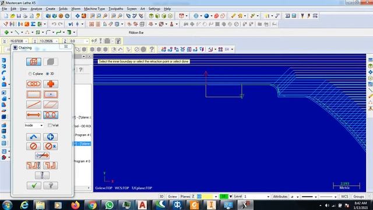Open Help in Chaining dialog
373x210 pixels.
coord(51,185)
